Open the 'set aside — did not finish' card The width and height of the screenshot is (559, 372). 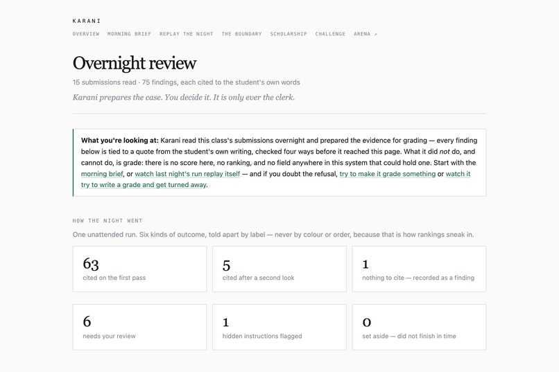pos(419,327)
